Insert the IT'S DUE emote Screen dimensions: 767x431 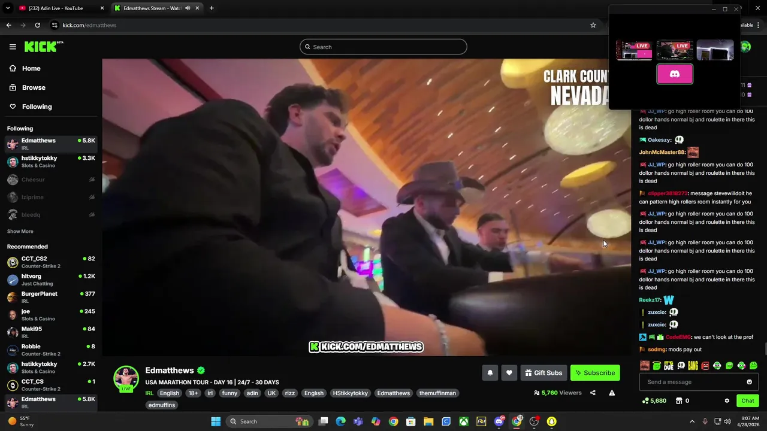[669, 365]
